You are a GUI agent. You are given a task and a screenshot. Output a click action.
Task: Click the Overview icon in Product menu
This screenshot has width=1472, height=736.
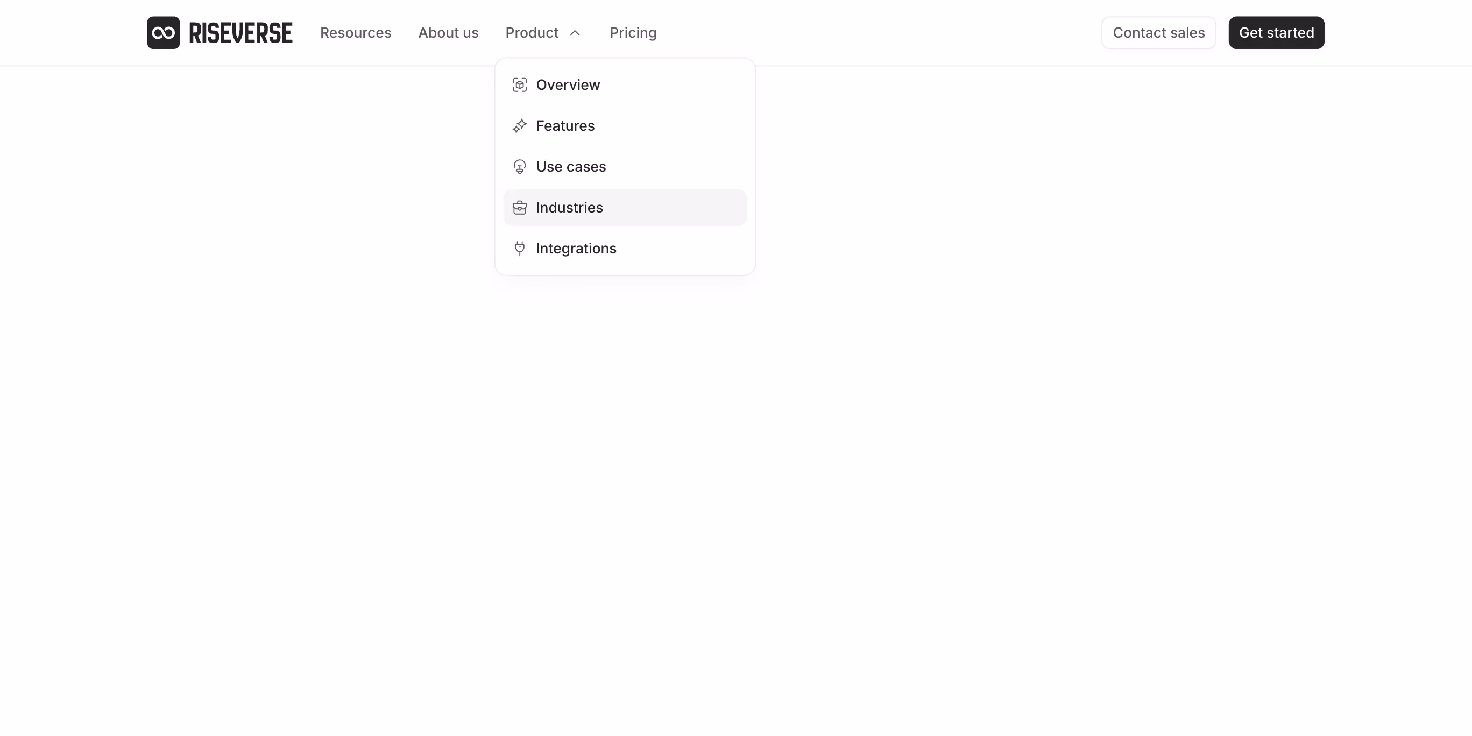pyautogui.click(x=520, y=84)
